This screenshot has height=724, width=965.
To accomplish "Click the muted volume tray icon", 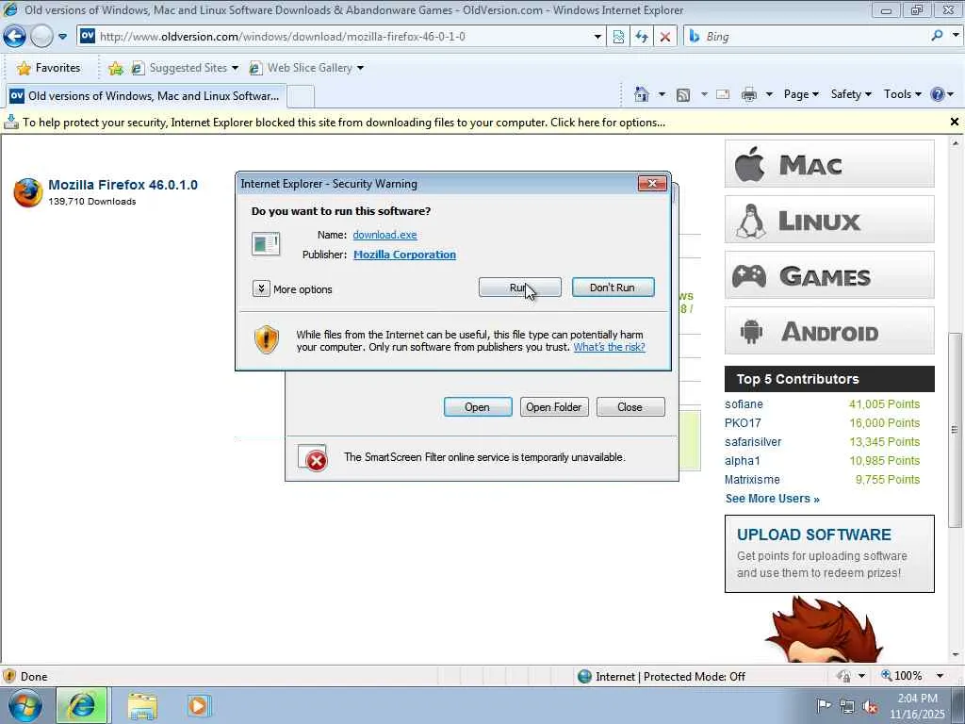I will click(x=870, y=707).
